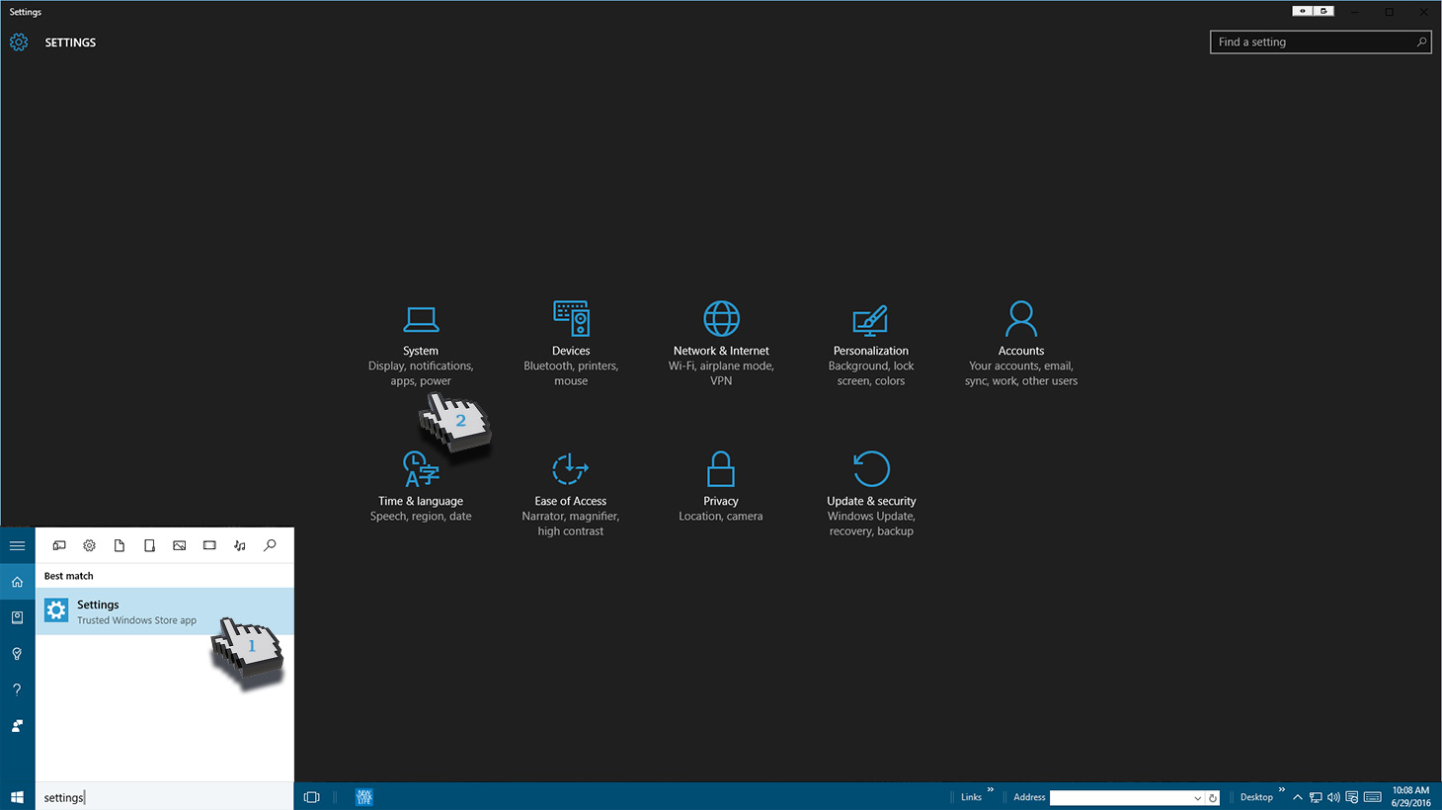The width and height of the screenshot is (1442, 810).
Task: Click the Home tab in search sidebar
Action: pos(17,582)
